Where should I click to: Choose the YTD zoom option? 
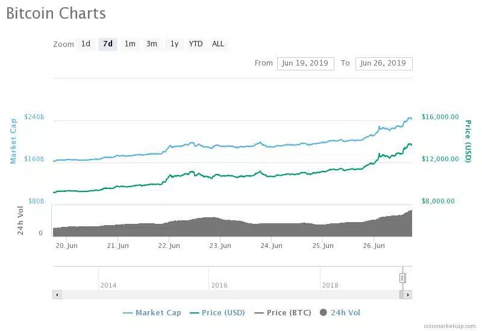coord(196,44)
